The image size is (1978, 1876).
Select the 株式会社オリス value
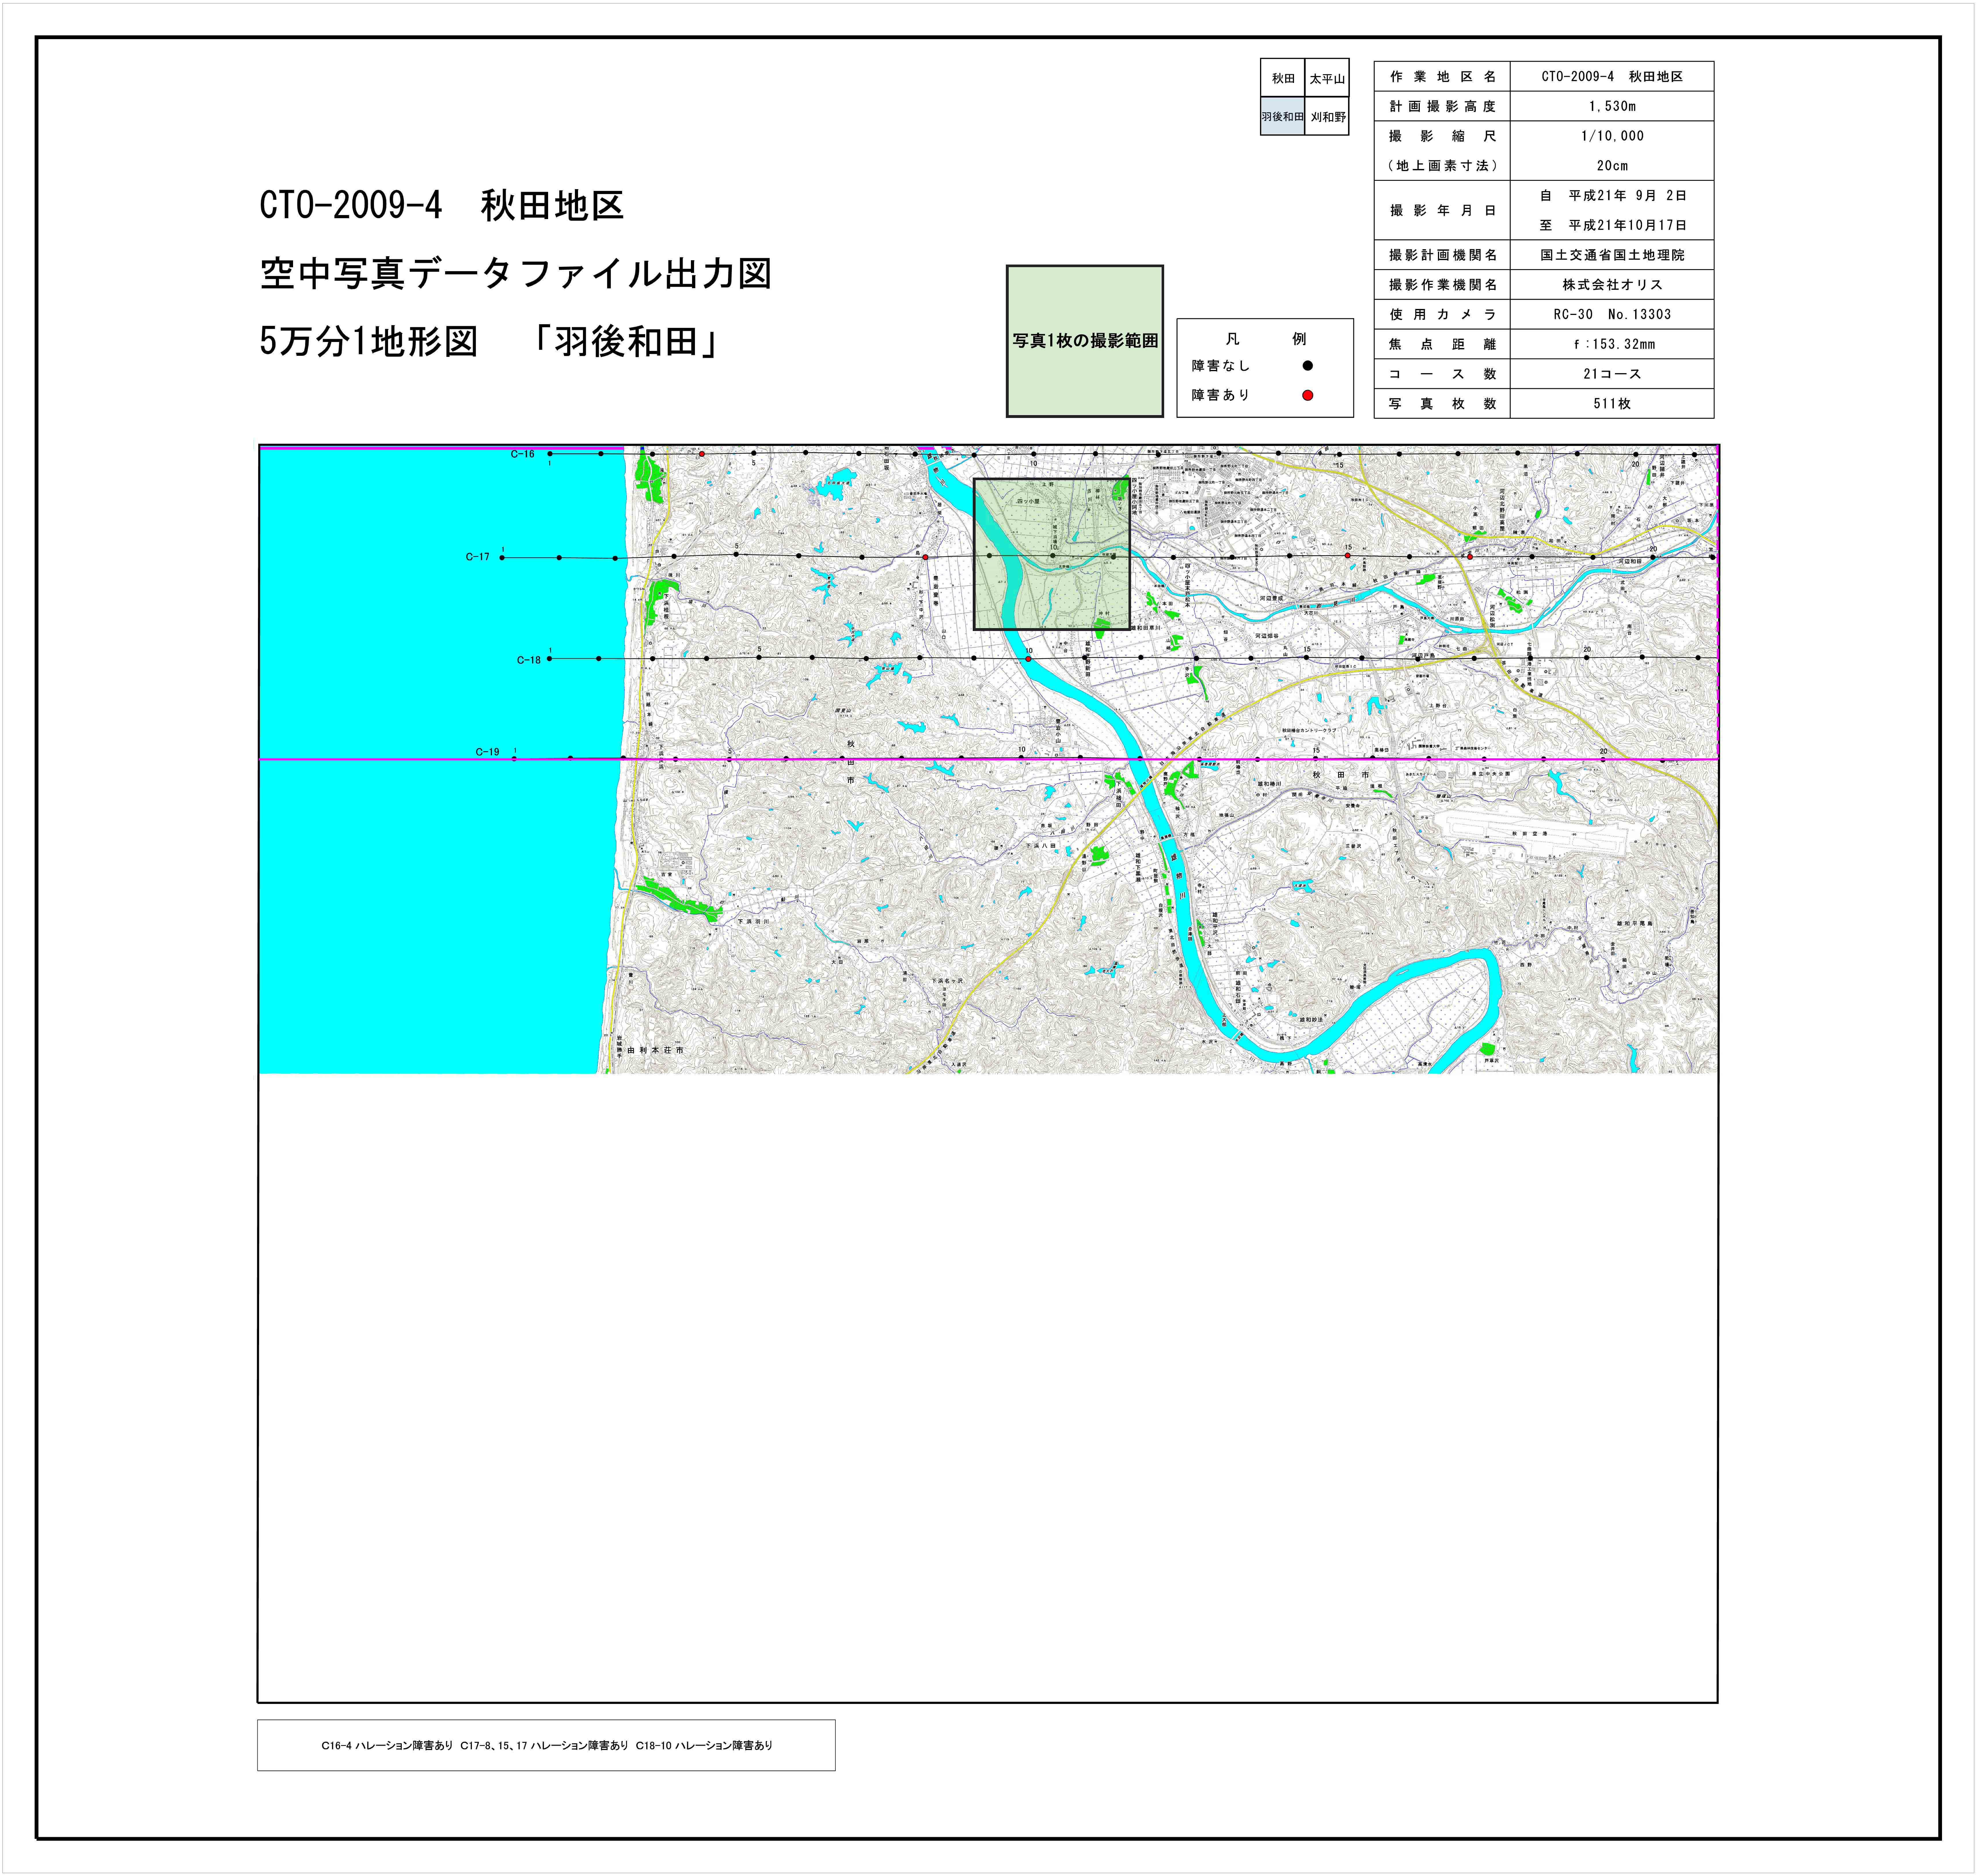[1612, 285]
